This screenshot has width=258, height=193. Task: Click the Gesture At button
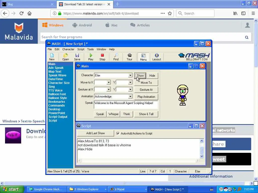point(146,90)
